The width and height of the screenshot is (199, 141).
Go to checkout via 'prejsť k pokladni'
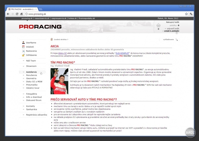172,31
